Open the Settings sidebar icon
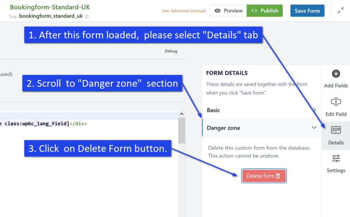This screenshot has width=350, height=217. pos(336,158)
